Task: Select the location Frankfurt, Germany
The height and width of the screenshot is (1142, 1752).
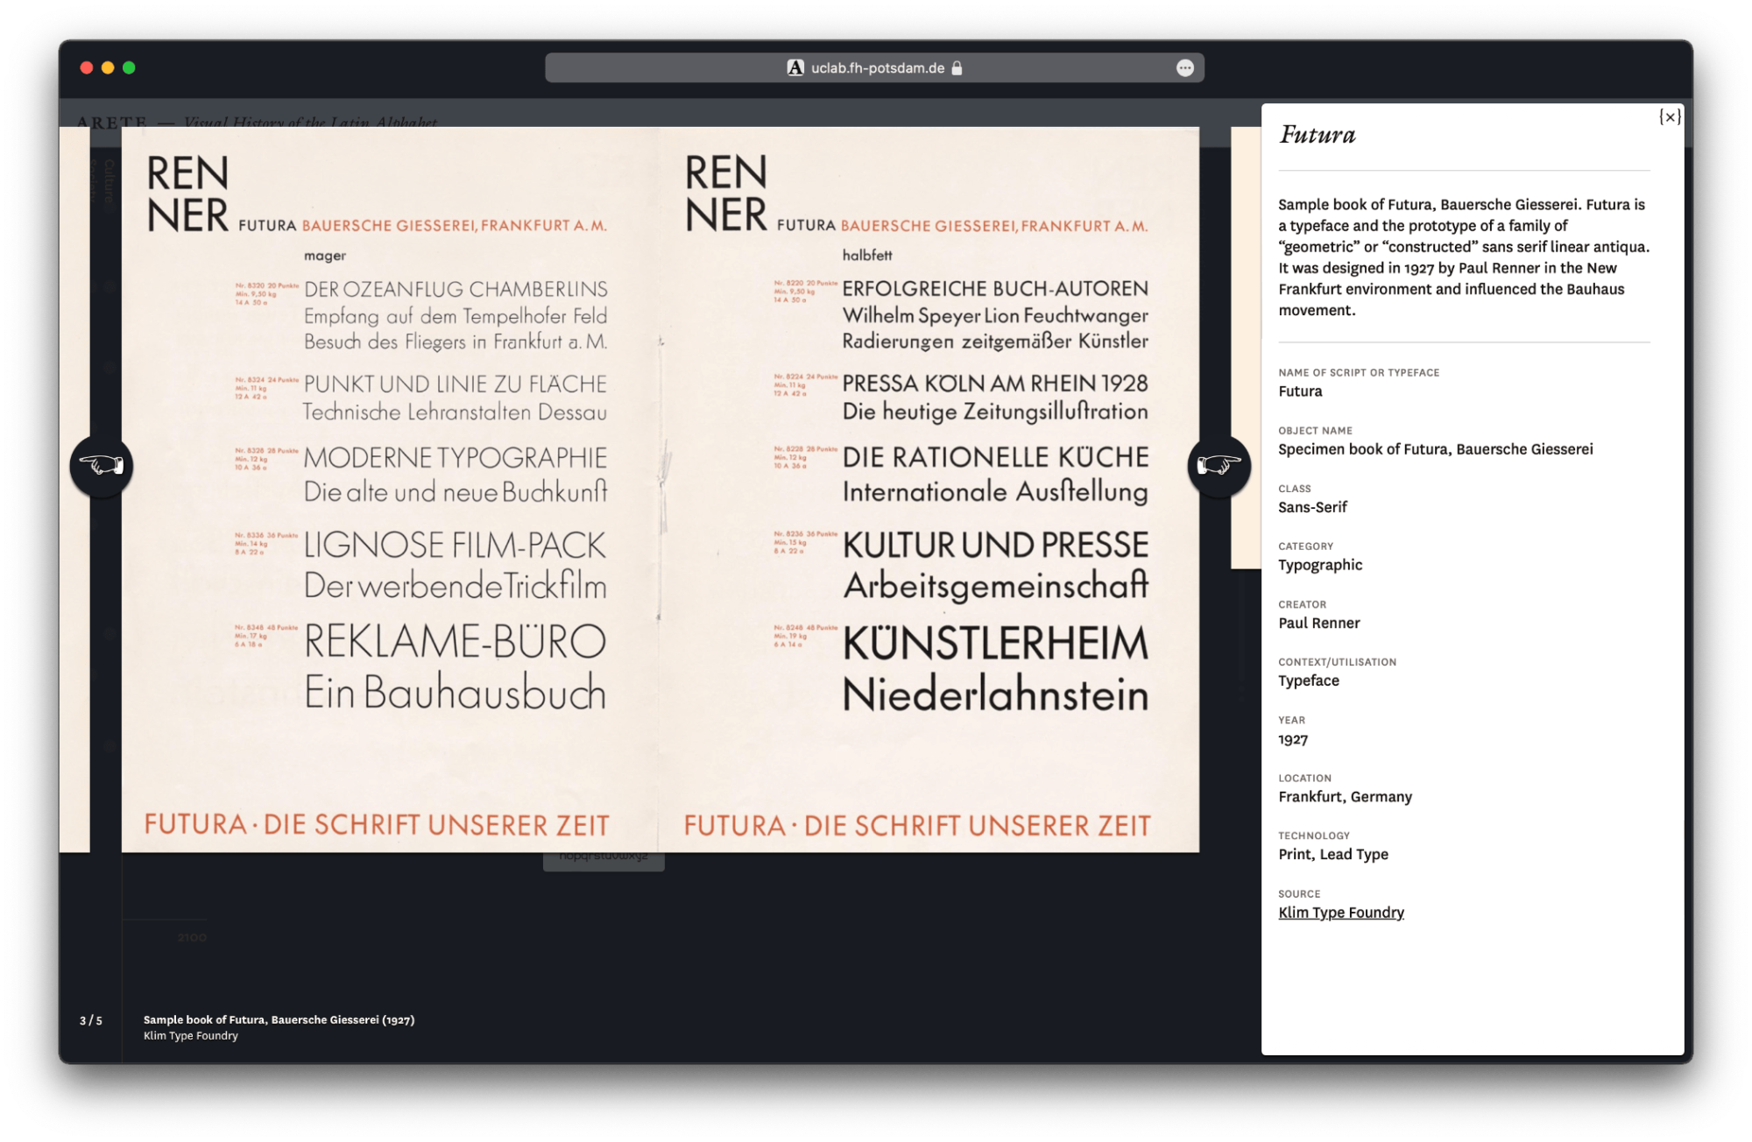Action: 1345,797
